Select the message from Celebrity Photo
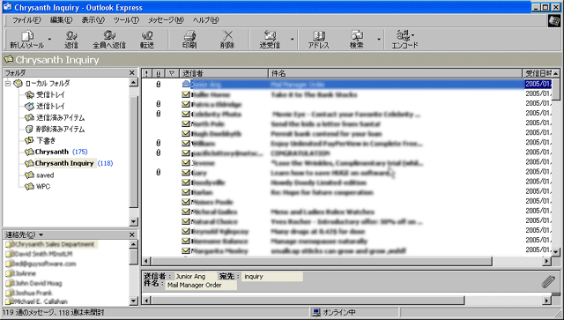This screenshot has height=320, width=564. [346, 114]
